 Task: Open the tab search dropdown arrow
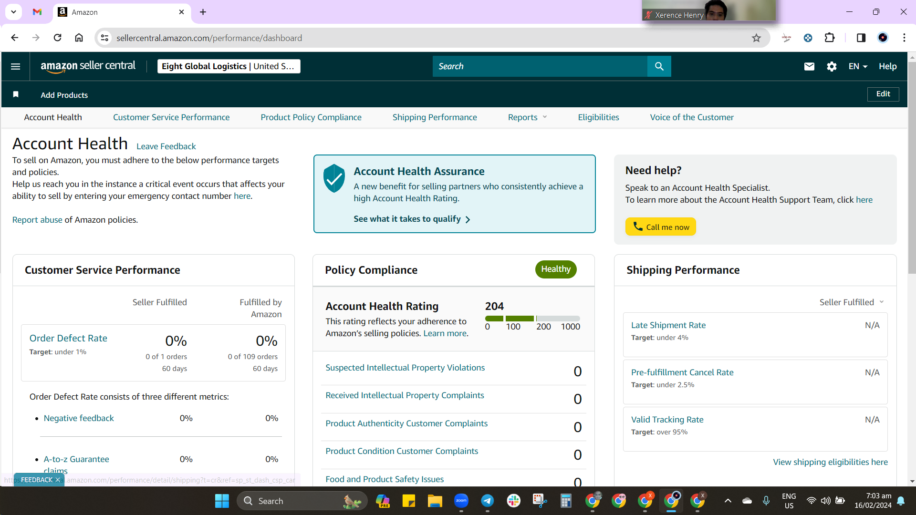coord(13,12)
